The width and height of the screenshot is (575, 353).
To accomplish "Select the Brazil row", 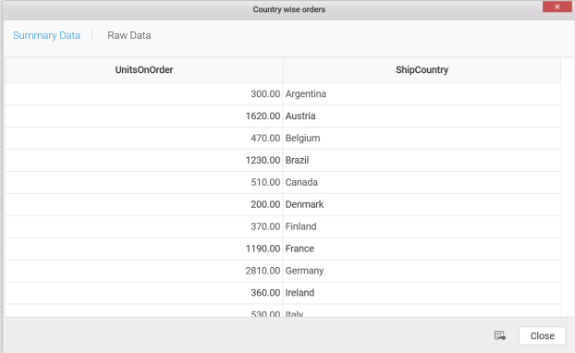I will coord(283,160).
